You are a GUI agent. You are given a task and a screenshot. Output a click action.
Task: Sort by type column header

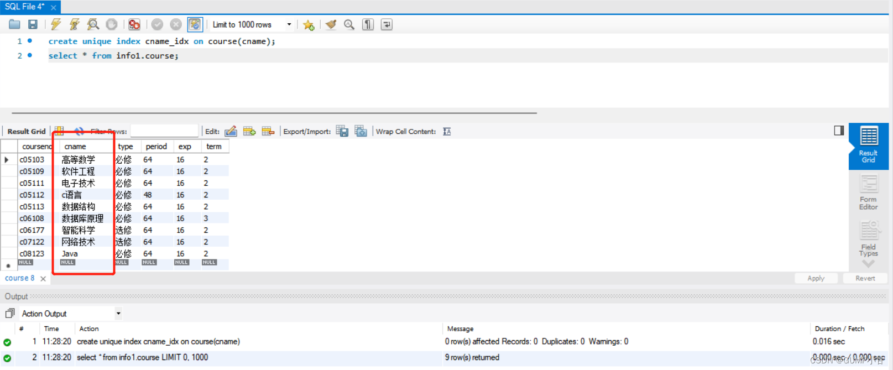(126, 147)
